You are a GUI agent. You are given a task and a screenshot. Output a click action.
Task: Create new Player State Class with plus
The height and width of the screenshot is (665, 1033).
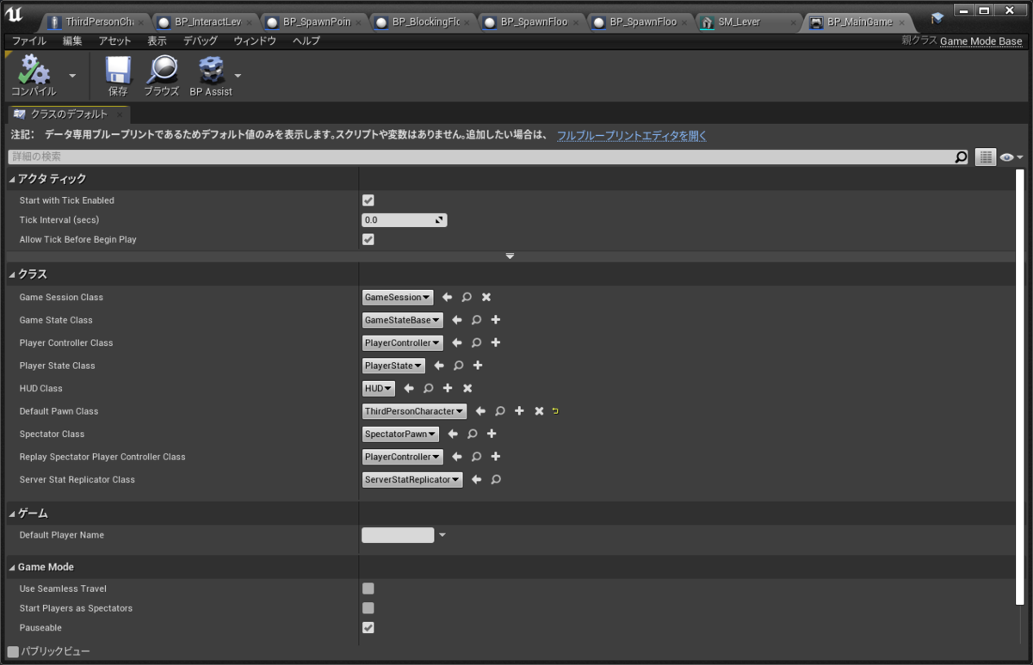click(x=478, y=366)
